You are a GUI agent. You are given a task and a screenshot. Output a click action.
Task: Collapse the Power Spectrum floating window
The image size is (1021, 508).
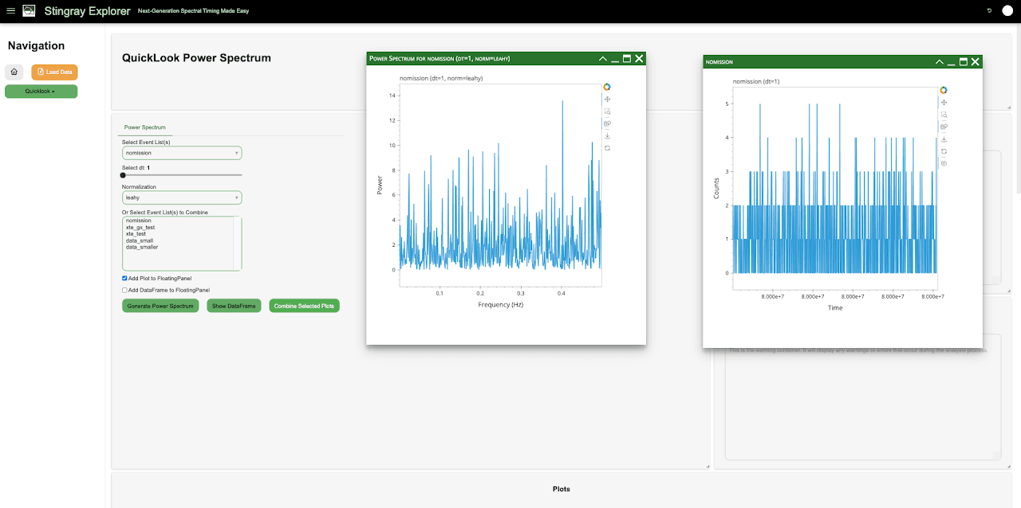click(x=603, y=58)
